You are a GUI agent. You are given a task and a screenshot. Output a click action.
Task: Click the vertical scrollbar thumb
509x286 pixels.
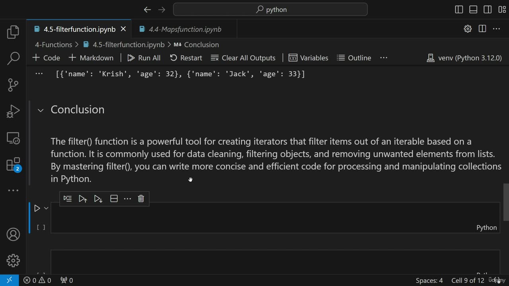click(x=506, y=202)
